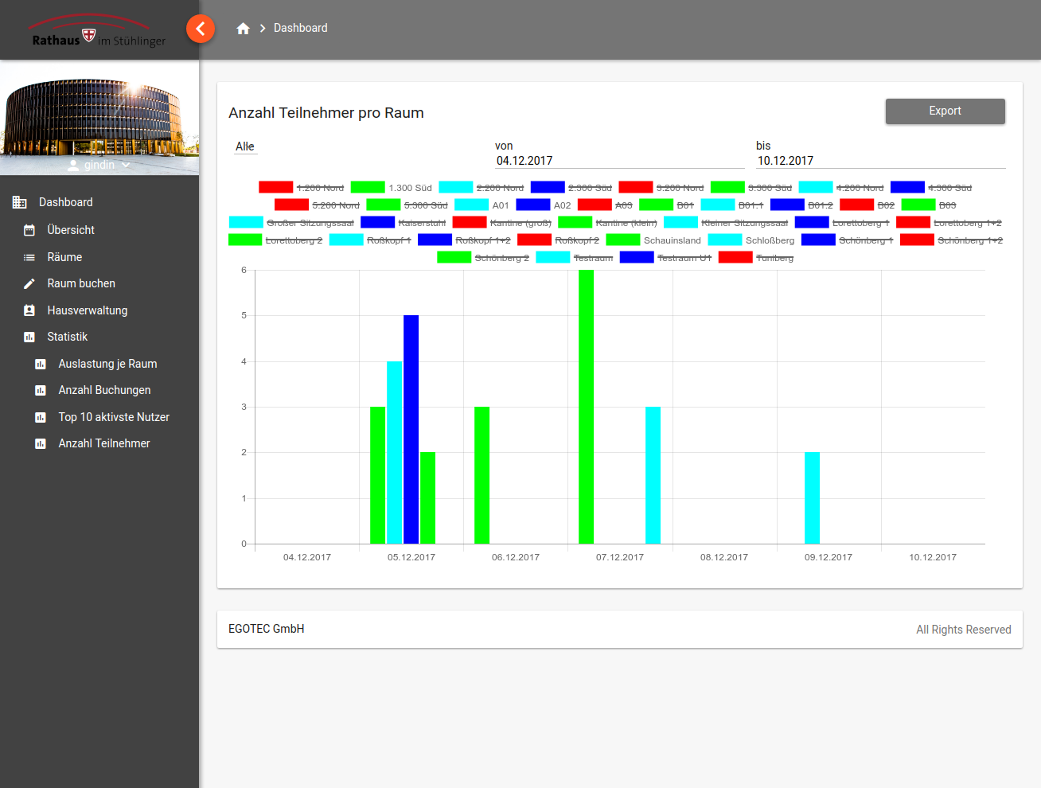
Task: Click the Rathaus im Stühlinger logo
Action: click(x=99, y=33)
